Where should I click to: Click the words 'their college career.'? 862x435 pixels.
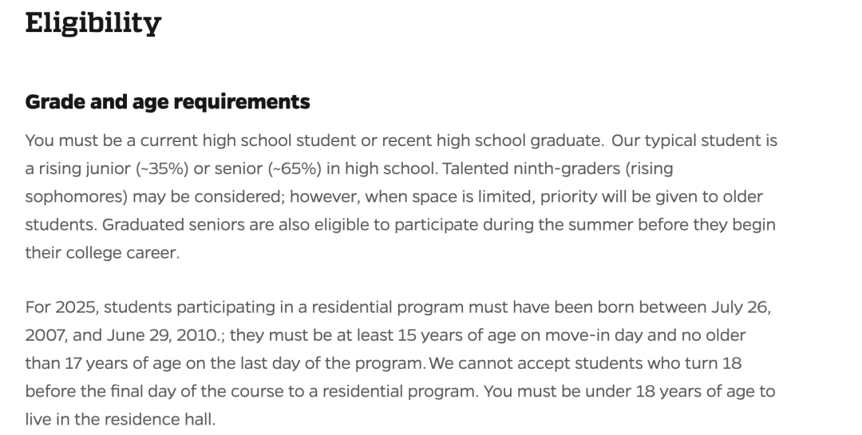(x=102, y=253)
